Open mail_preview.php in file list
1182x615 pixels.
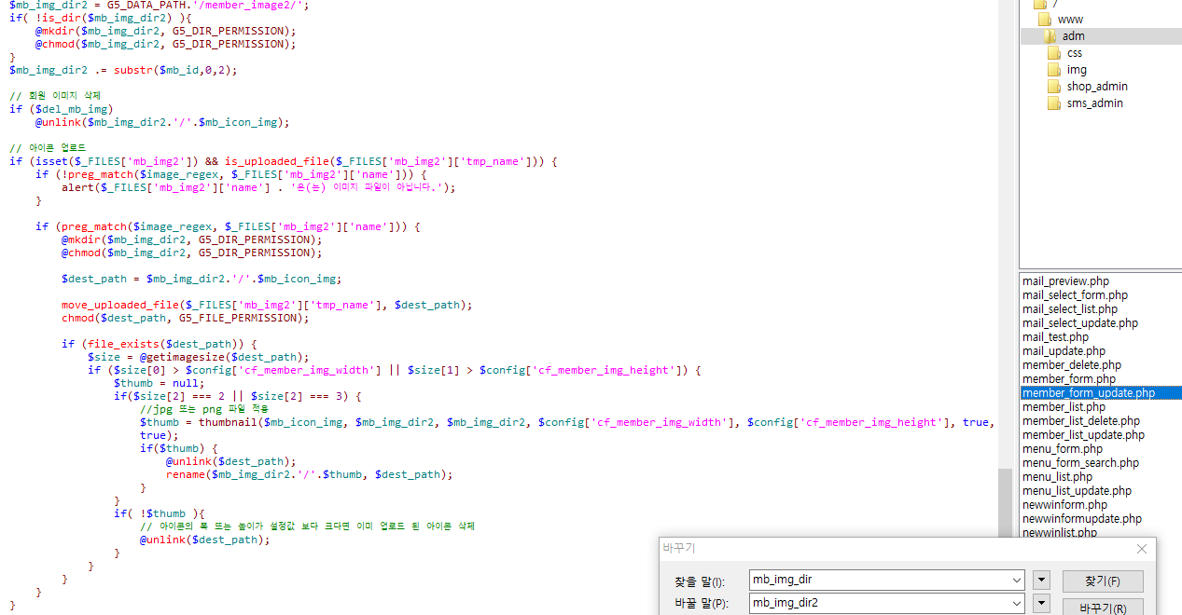(1065, 281)
